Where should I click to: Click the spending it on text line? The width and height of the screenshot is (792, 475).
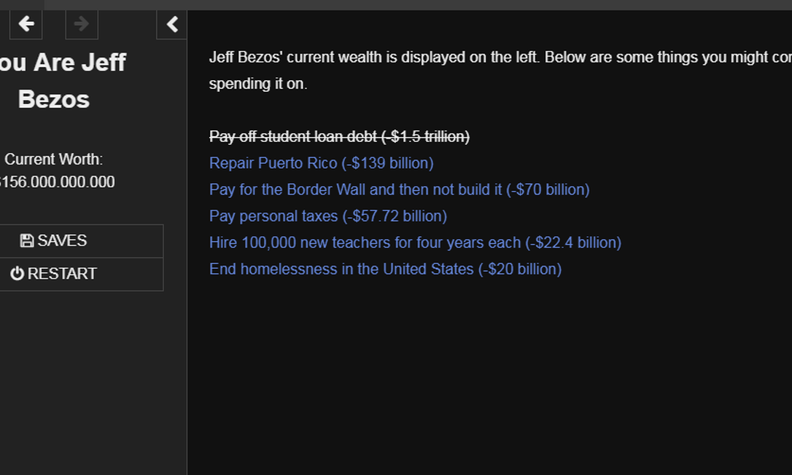tap(258, 84)
